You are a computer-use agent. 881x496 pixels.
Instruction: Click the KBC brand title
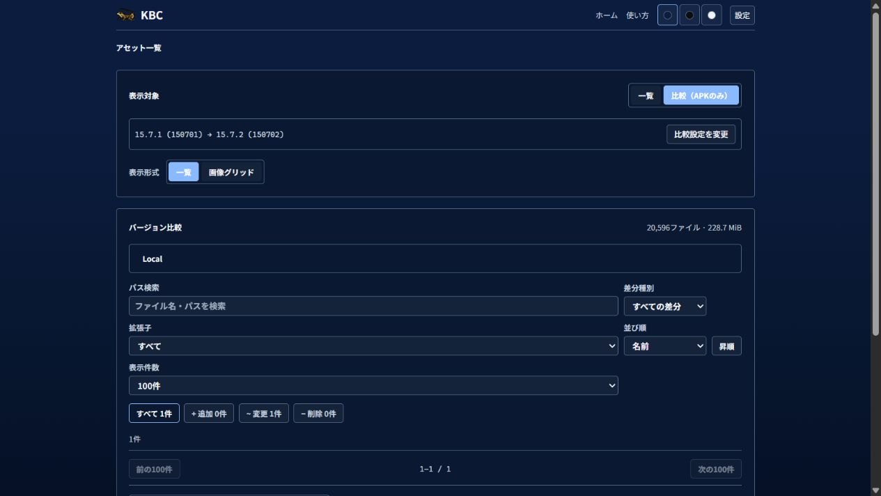tap(152, 15)
